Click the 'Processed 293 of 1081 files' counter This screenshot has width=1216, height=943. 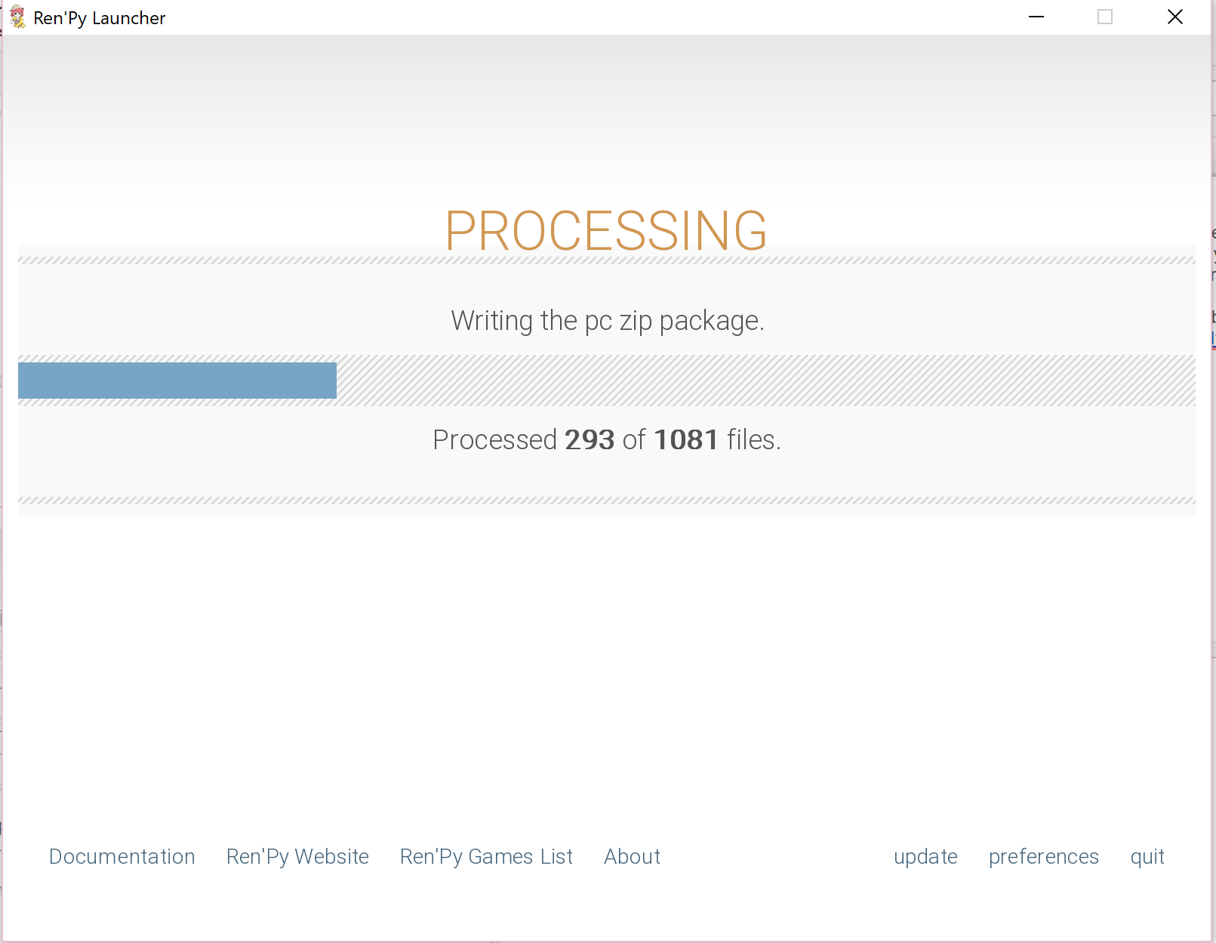[x=606, y=439]
